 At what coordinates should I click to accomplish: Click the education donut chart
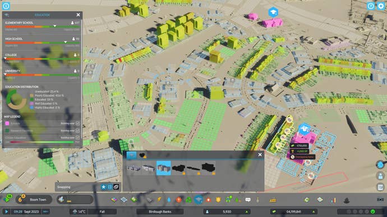(x=16, y=99)
